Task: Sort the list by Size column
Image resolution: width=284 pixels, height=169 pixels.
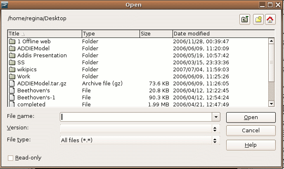Action: point(156,34)
